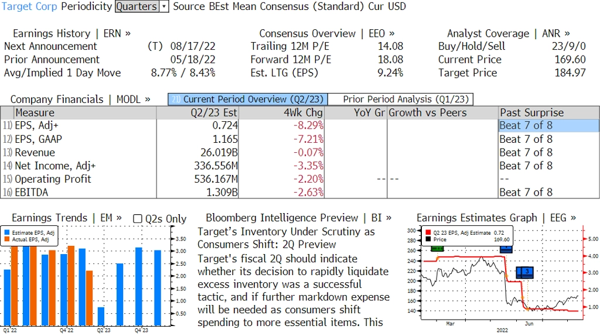This screenshot has height=336, width=600.
Task: Open Earnings History ERN link
Action: tap(71, 33)
